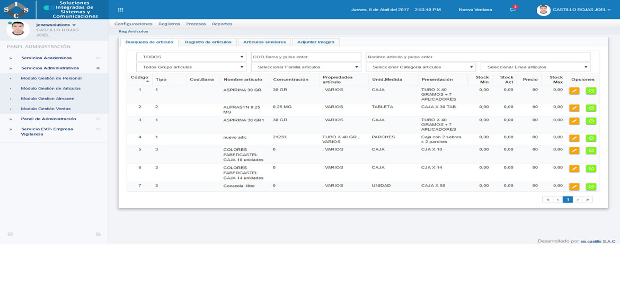620x286 pixels.
Task: Click the eye icon at sidebar bottom
Action: coord(10,234)
